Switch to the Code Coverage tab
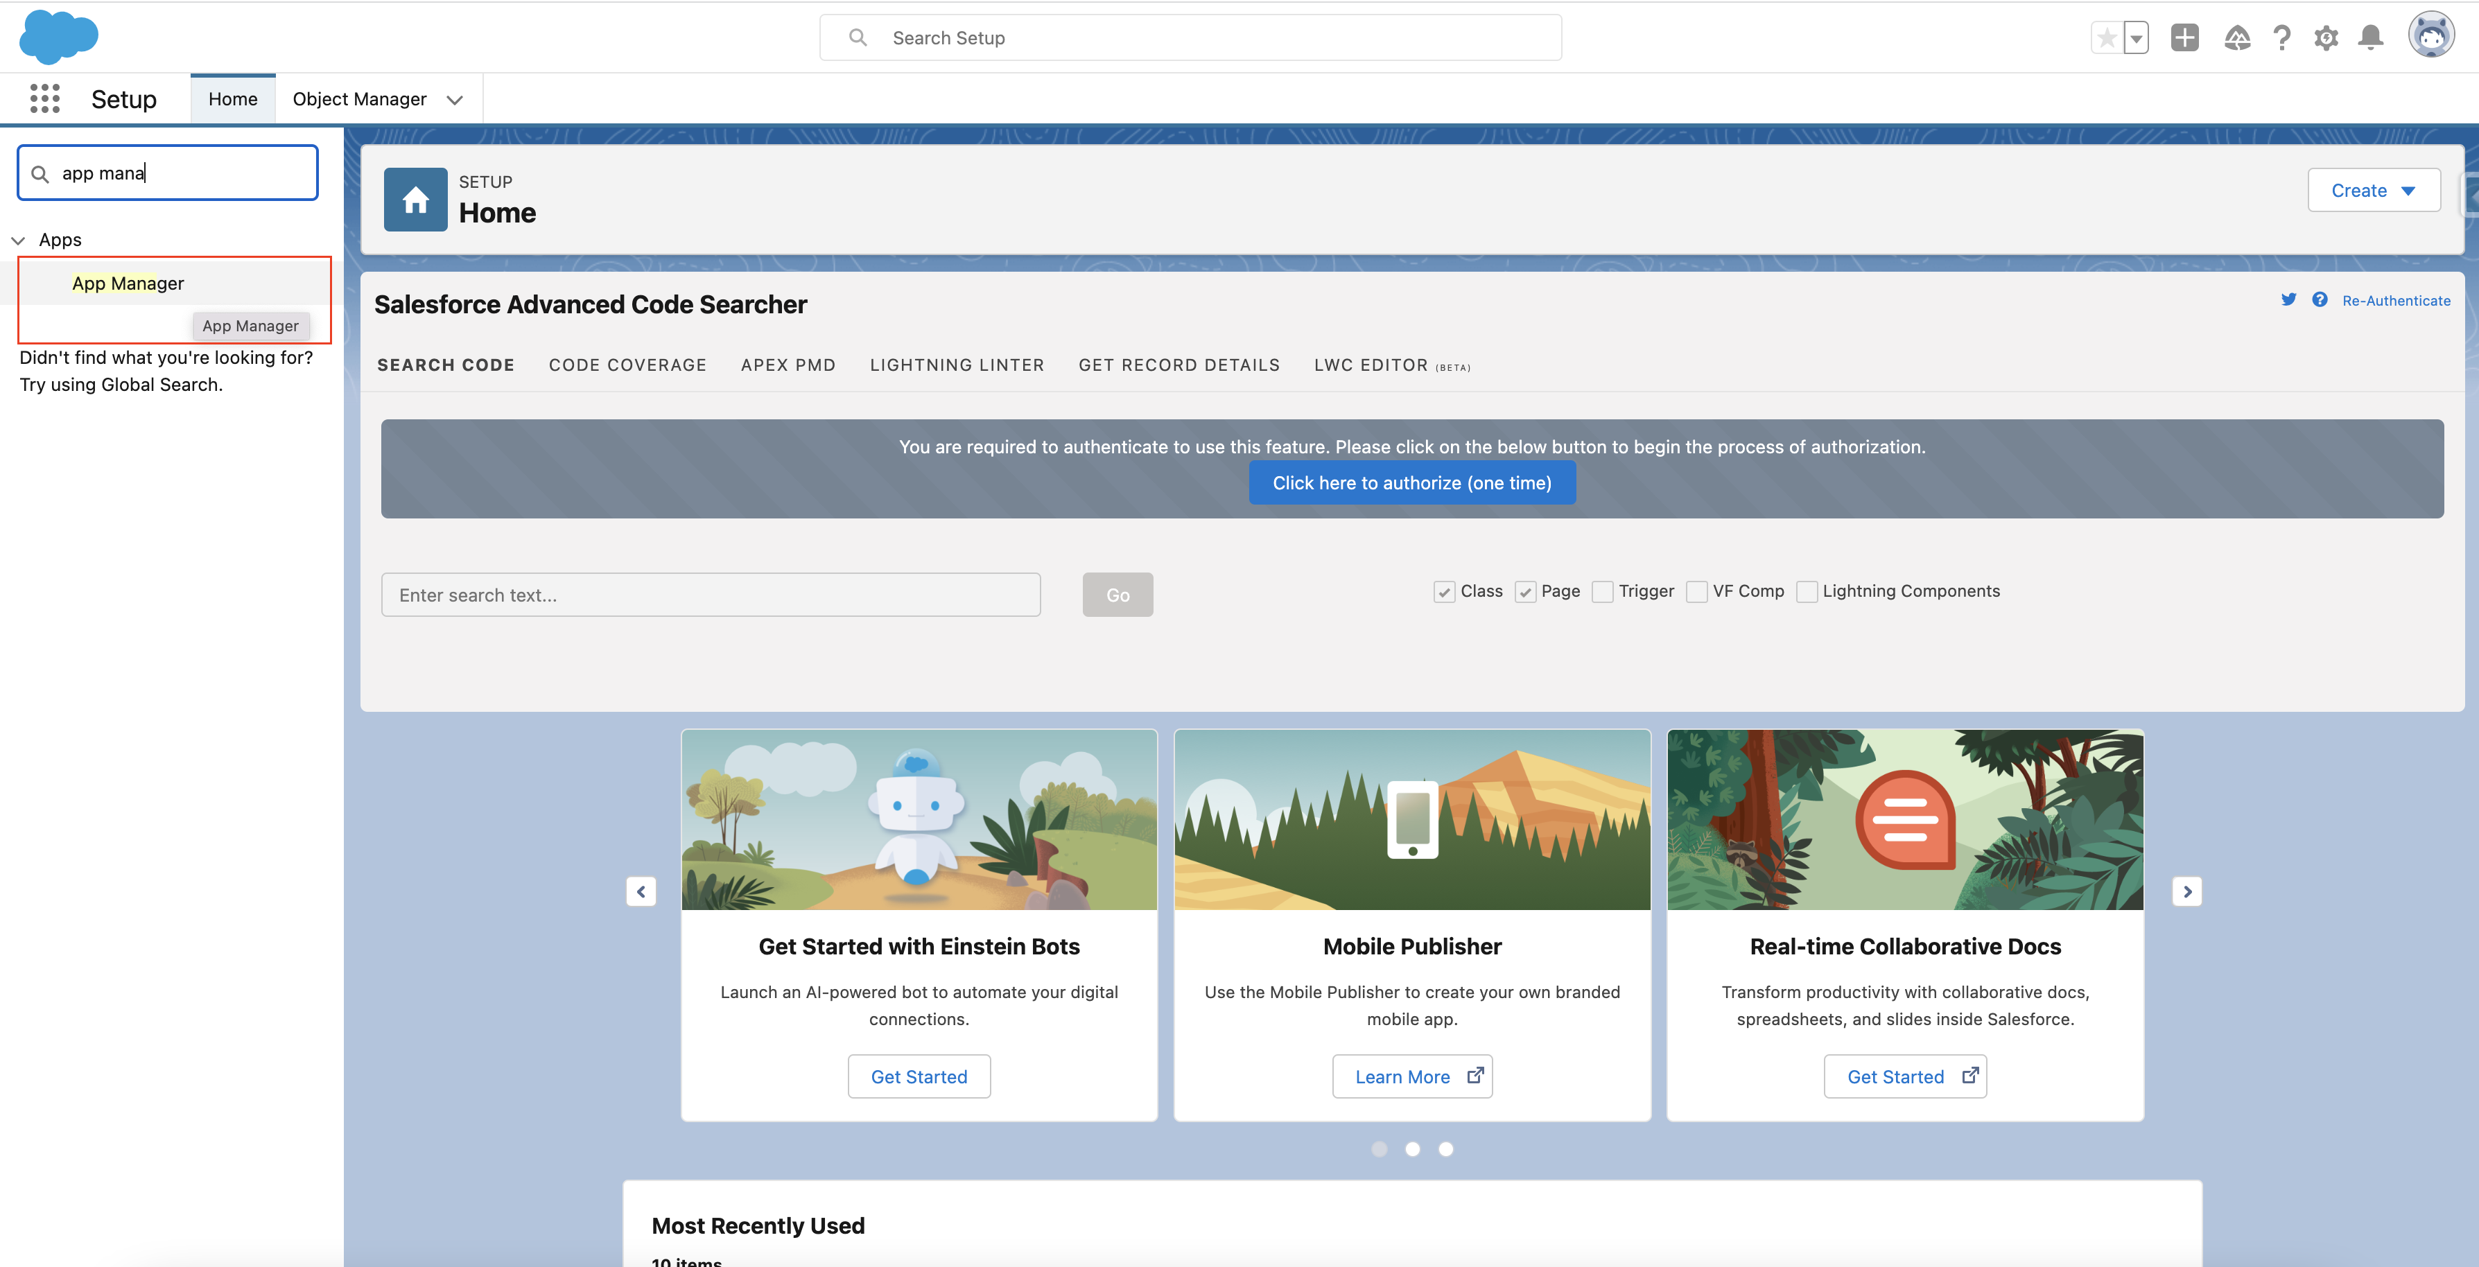Viewport: 2479px width, 1267px height. pyautogui.click(x=627, y=365)
